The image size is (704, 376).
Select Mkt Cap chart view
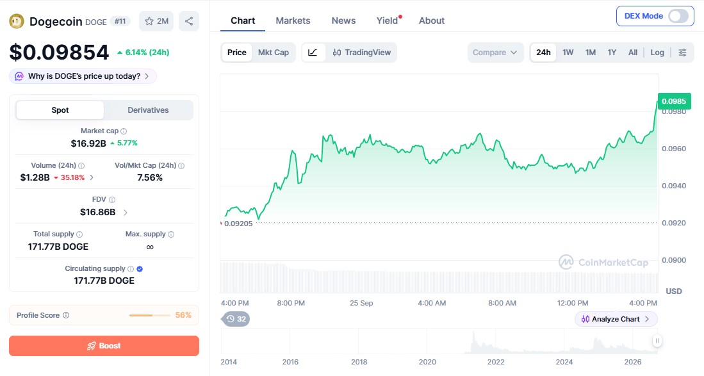click(x=274, y=53)
